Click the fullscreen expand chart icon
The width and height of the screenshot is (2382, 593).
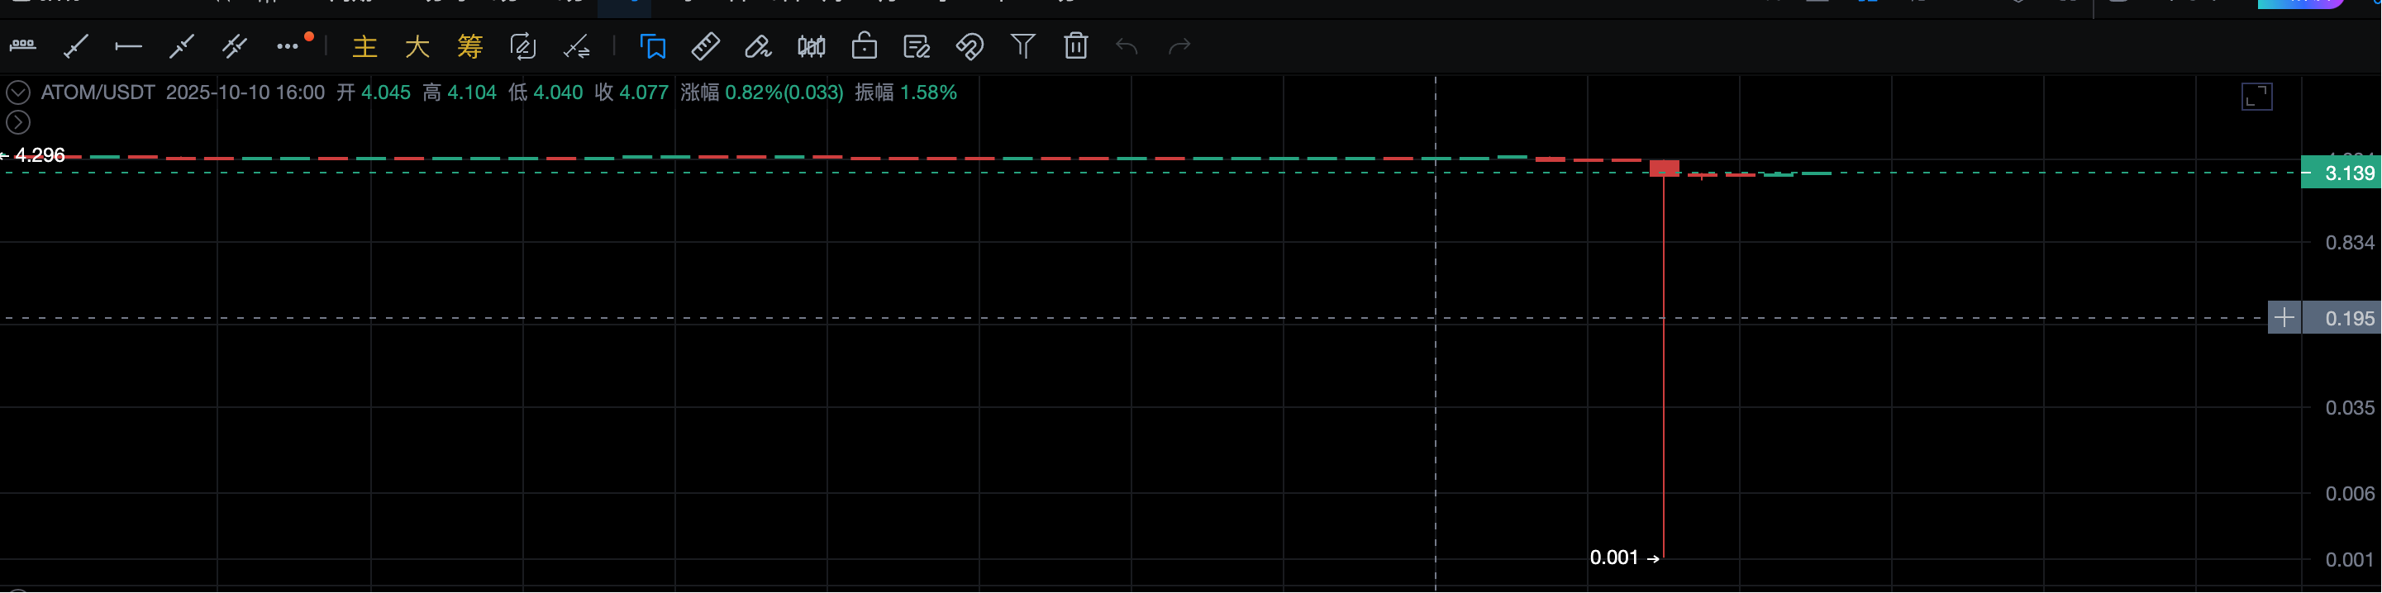pos(2256,97)
